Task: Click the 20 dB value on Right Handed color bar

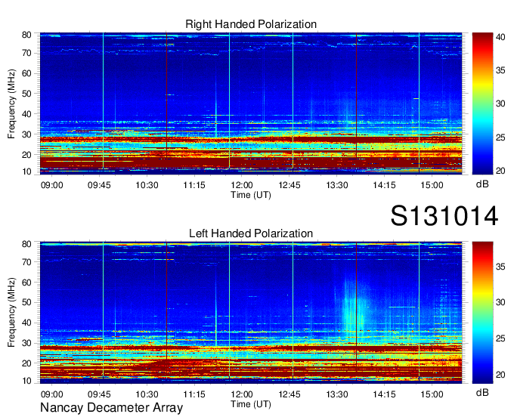Action: (x=500, y=171)
